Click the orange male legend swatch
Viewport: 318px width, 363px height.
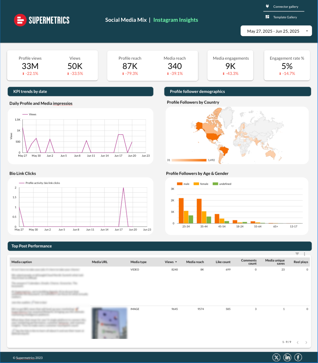pos(179,184)
